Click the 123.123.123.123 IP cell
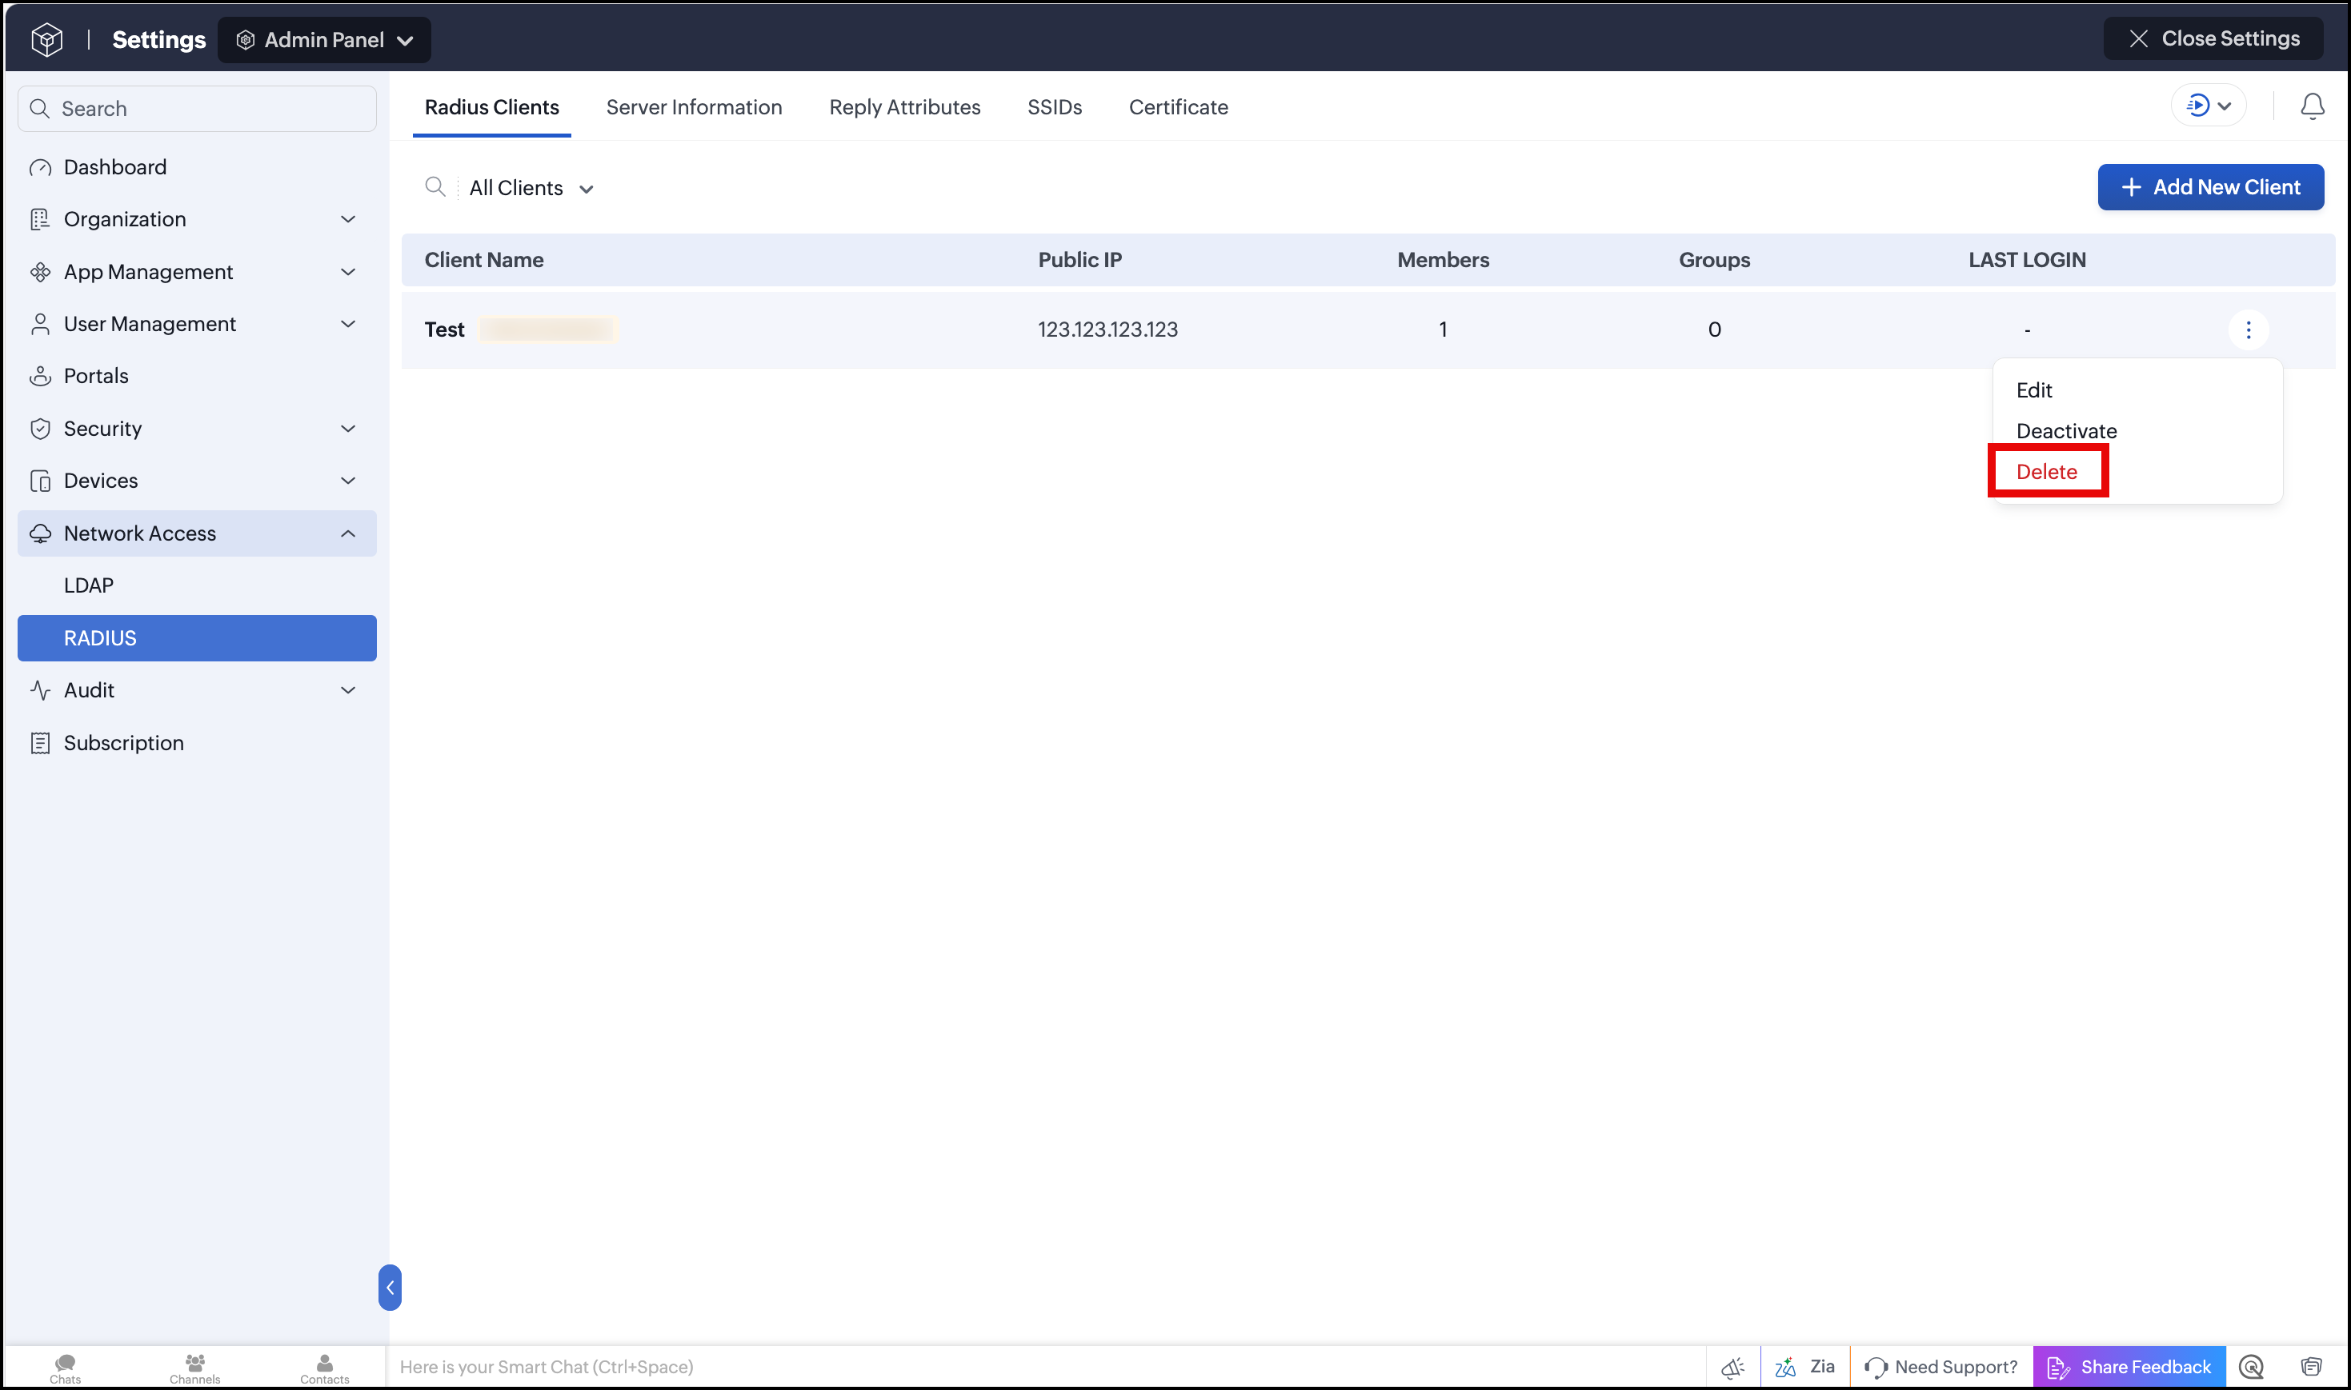 pyautogui.click(x=1107, y=330)
